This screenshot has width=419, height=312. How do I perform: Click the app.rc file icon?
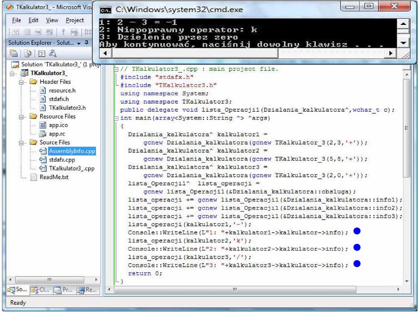(x=42, y=134)
